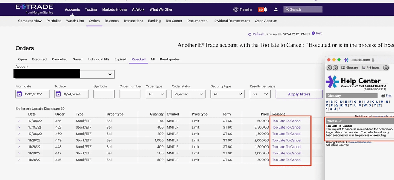Switch to the Cancelled orders tab

click(59, 59)
